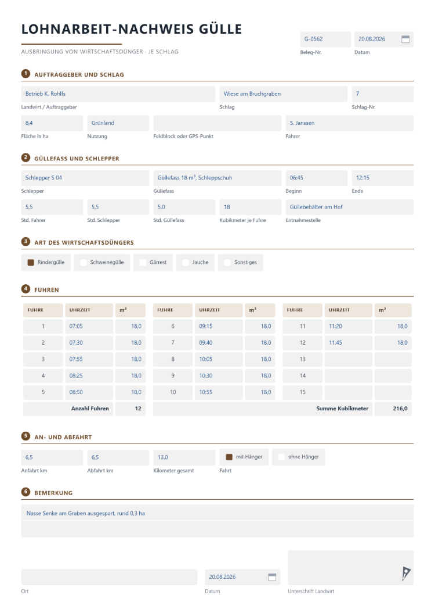Click Fuhre 6 Uhrzeit cell 09:15
The width and height of the screenshot is (435, 616).
tap(219, 327)
